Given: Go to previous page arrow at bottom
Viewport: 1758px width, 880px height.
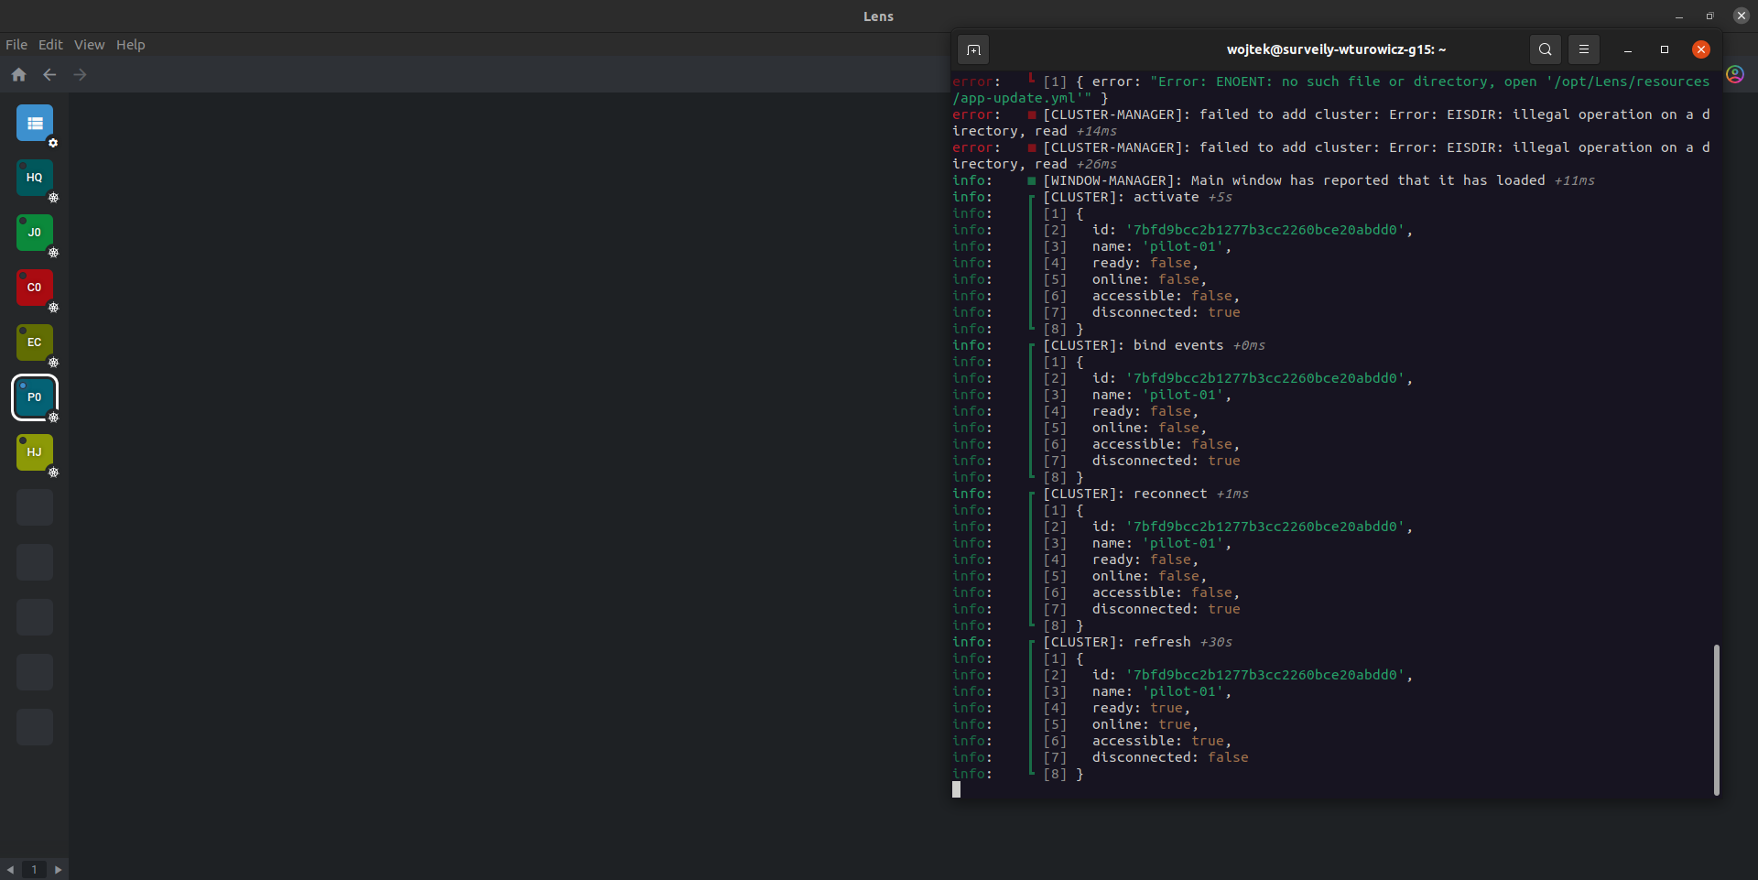Looking at the screenshot, I should 10,870.
